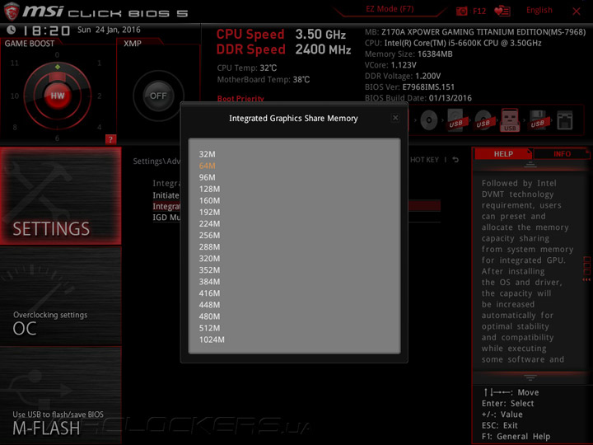593x445 pixels.
Task: Select 1024M share memory
Action: 212,340
